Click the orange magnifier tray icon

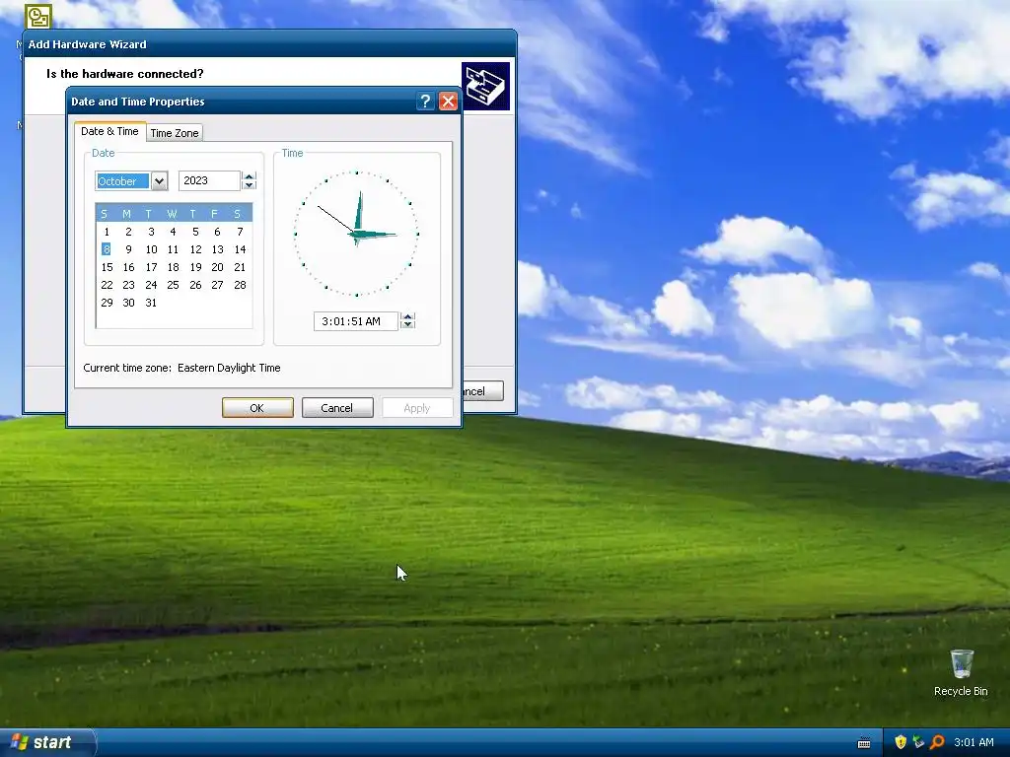937,742
